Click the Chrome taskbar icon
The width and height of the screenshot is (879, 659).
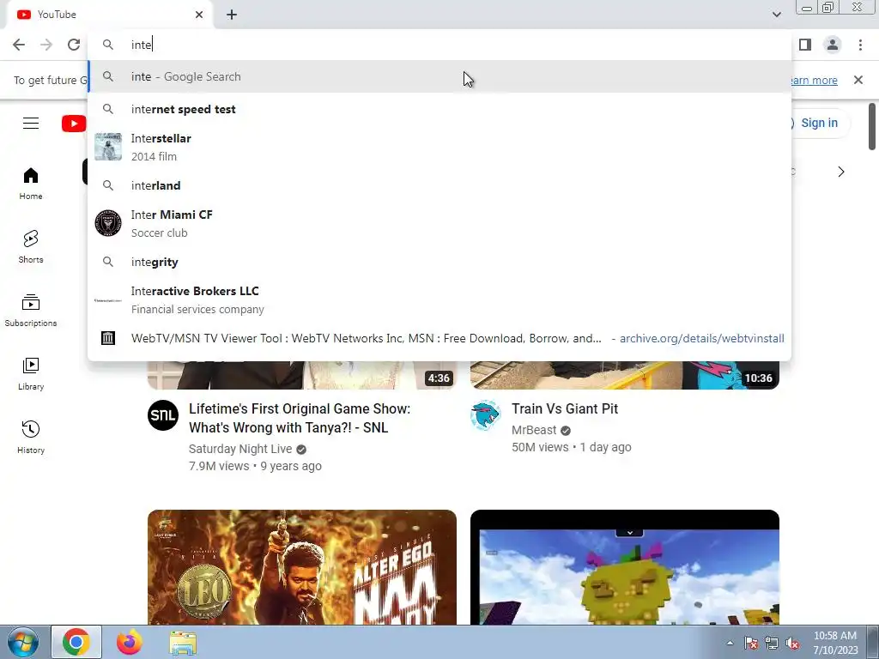(x=76, y=642)
